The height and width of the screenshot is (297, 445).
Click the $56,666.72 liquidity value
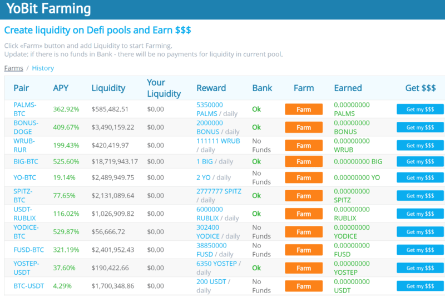108,232
